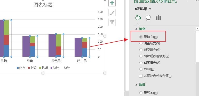199x96 pixels.
Task: Collapse the 填充 section
Action: 137,29
